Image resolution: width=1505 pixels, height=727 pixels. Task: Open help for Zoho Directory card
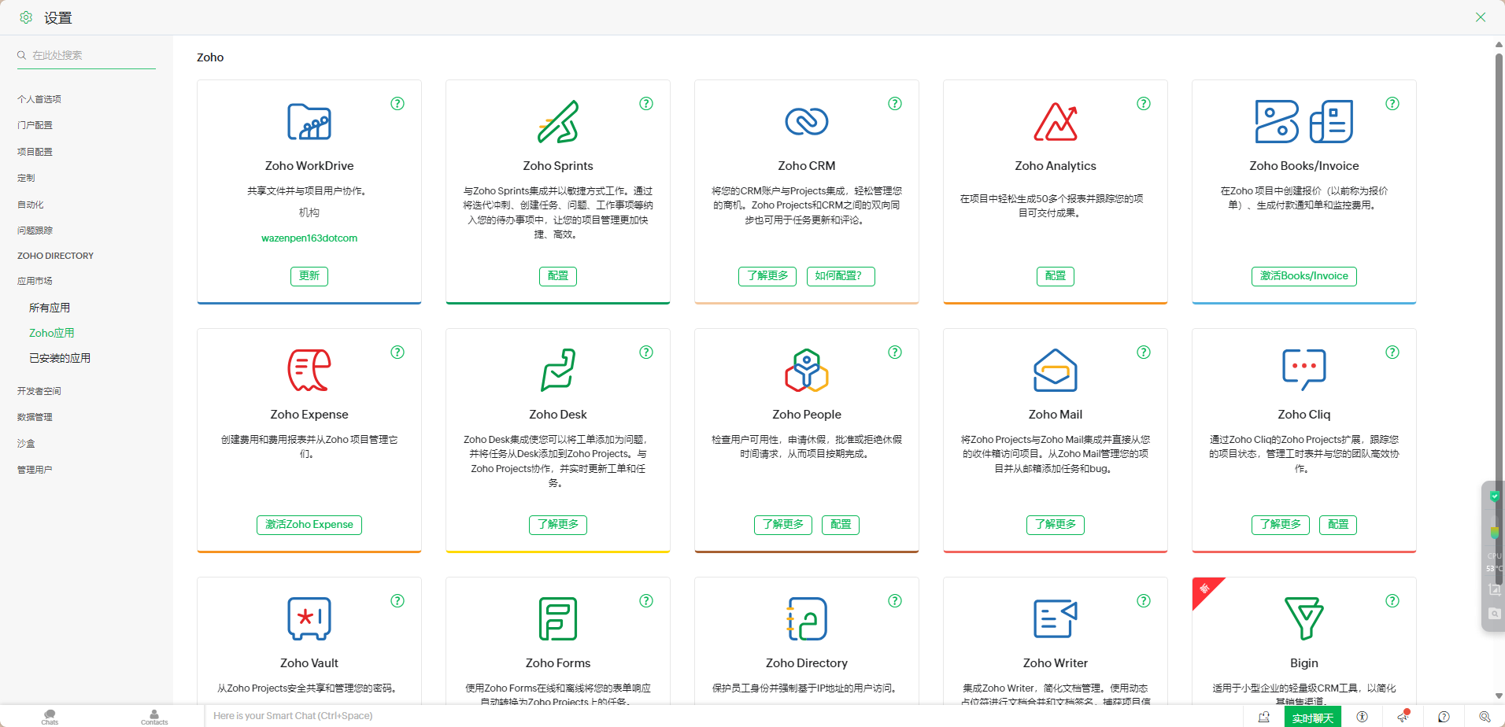pos(895,601)
